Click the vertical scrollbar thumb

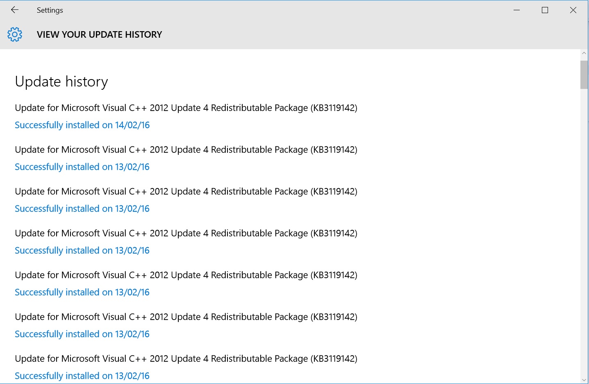click(584, 75)
